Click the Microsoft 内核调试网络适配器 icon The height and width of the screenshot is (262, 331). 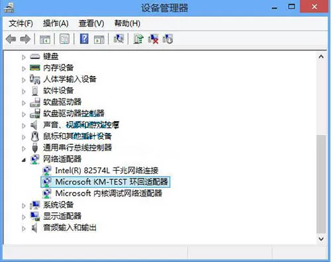(x=47, y=193)
